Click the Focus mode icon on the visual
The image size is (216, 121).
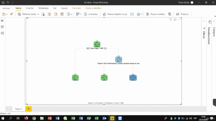pos(175,19)
